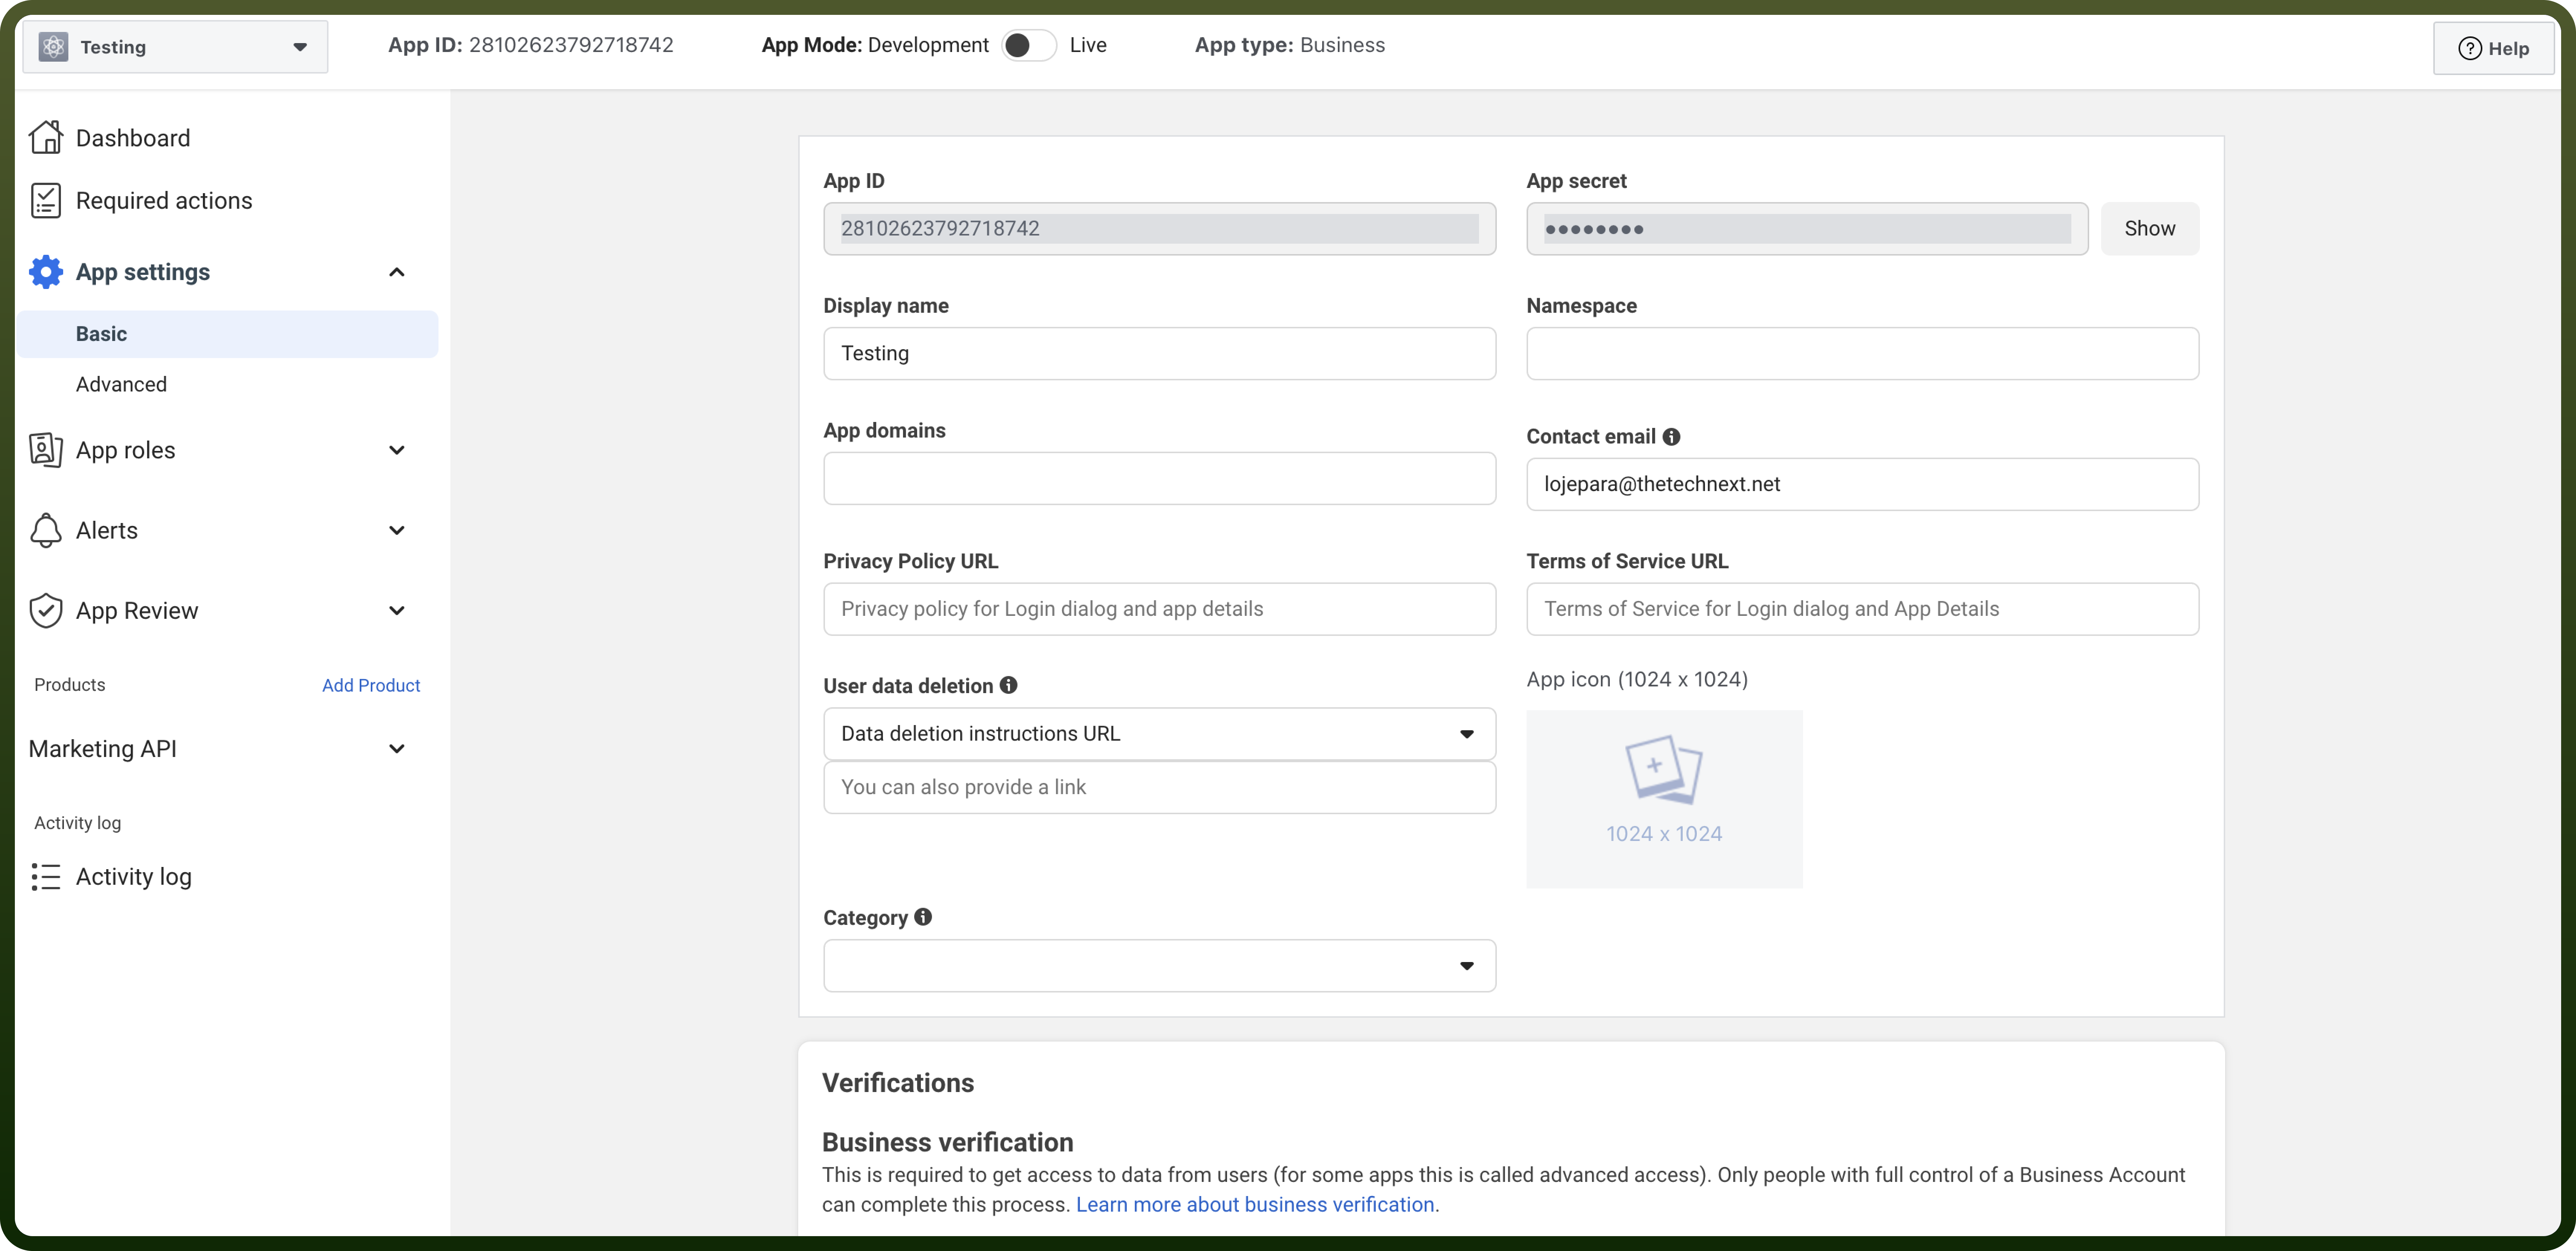Click the App domains input field

click(x=1160, y=479)
